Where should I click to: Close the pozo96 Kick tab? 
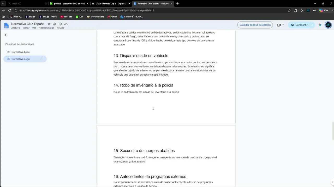tap(88, 4)
